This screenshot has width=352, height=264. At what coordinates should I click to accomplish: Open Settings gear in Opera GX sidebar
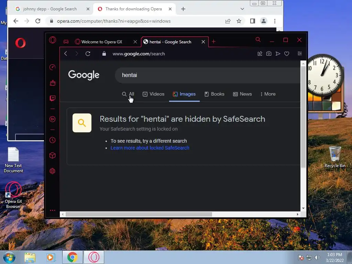click(53, 171)
